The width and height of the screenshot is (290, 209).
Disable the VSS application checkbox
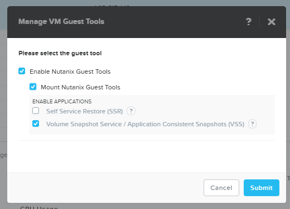pos(36,123)
